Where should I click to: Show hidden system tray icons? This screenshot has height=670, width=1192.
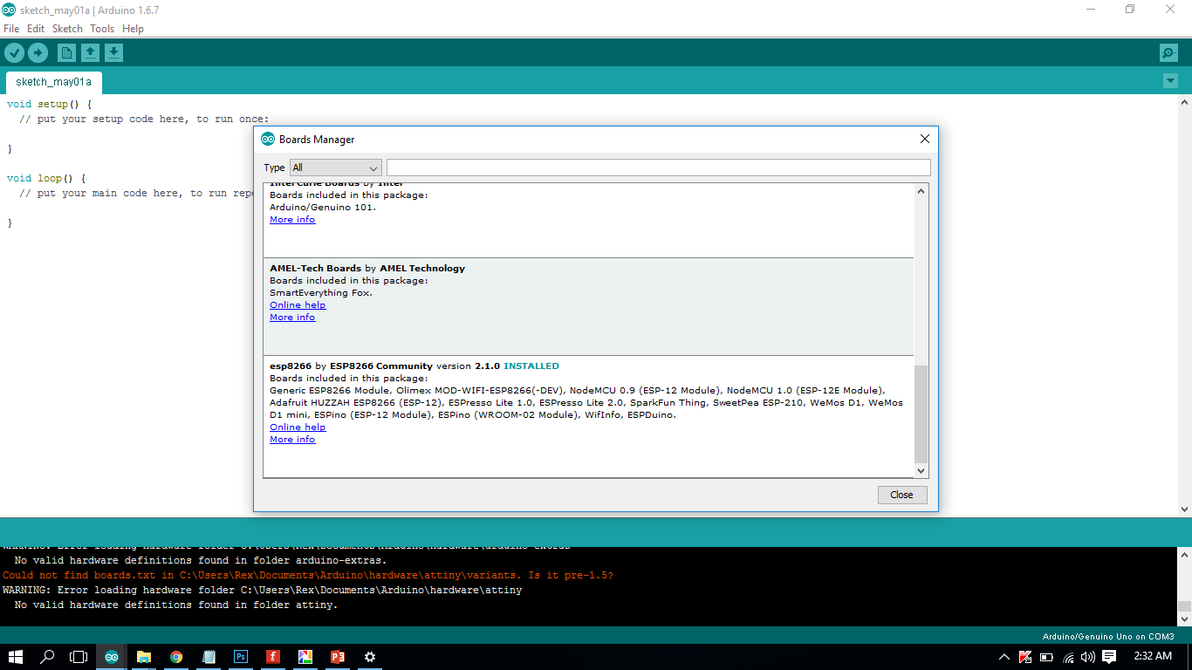(x=1004, y=657)
